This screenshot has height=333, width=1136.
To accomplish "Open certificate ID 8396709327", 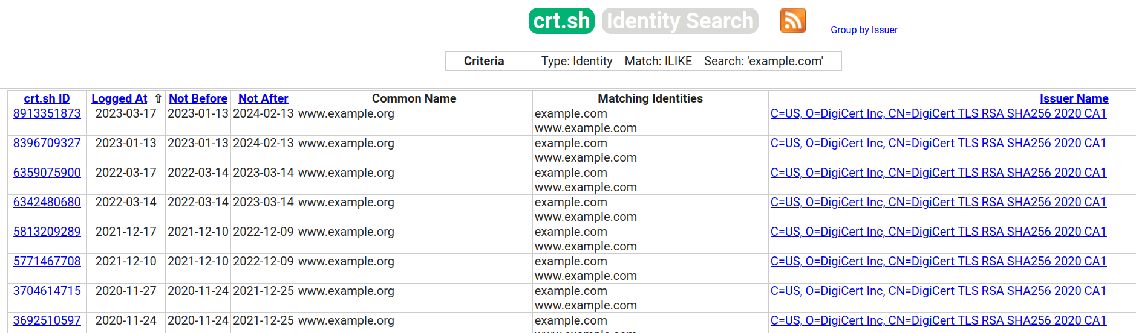I will pyautogui.click(x=47, y=143).
